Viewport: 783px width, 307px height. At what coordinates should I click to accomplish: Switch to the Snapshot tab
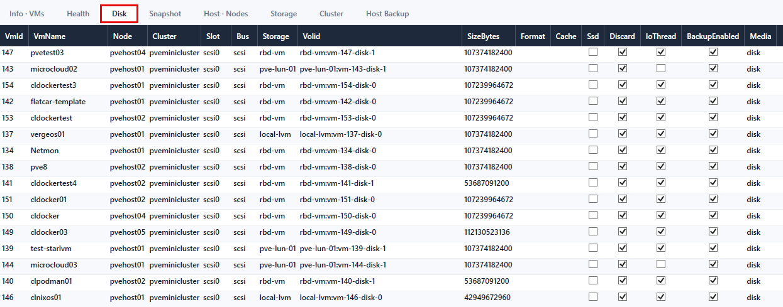(165, 14)
